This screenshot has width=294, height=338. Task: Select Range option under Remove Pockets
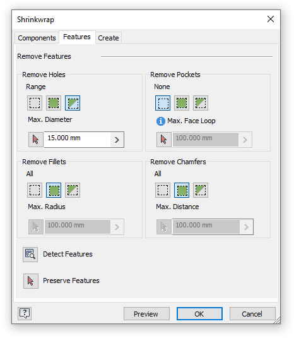click(201, 103)
